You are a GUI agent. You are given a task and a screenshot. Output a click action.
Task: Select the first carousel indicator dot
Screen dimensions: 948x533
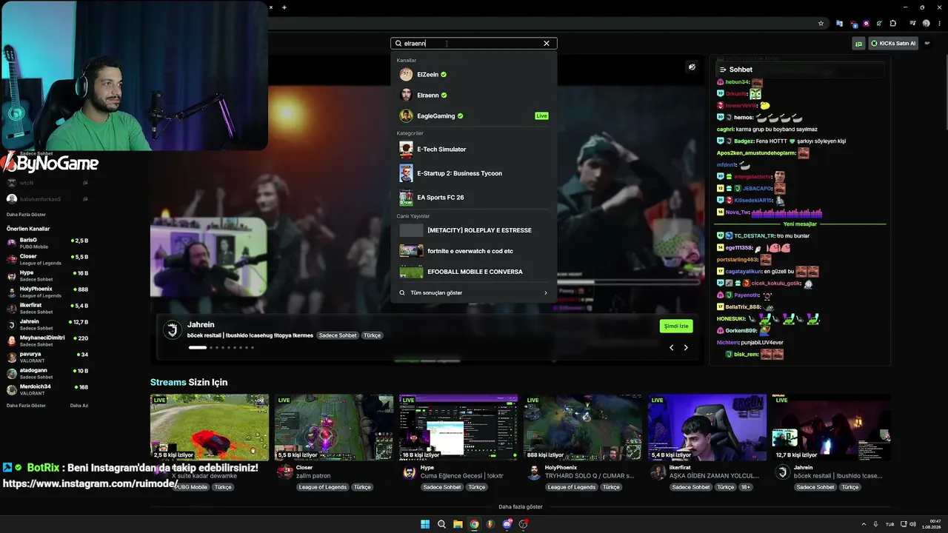click(198, 347)
